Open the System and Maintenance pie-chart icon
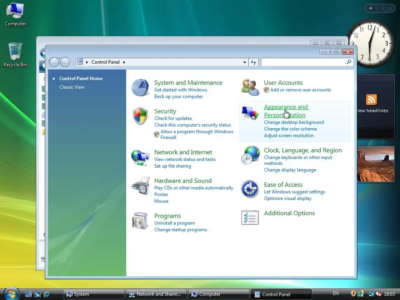 coord(140,87)
